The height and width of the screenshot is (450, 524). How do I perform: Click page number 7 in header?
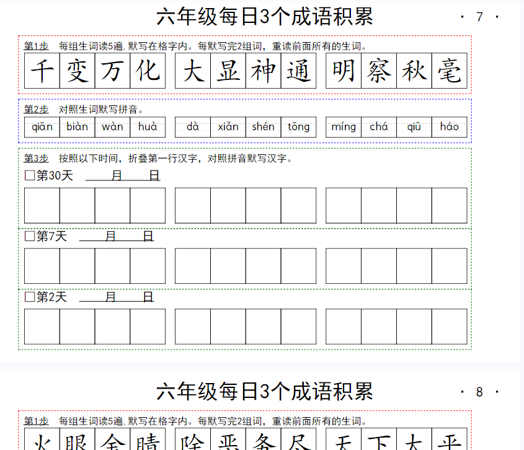(x=479, y=17)
